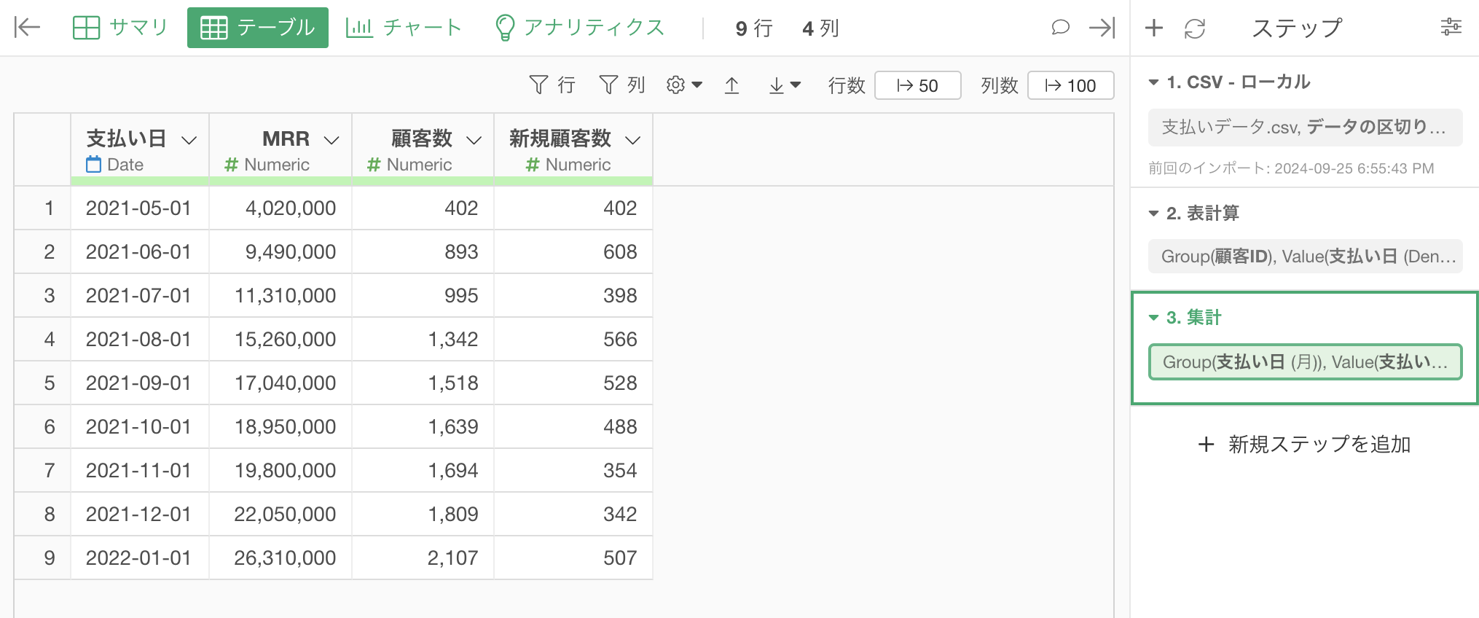Select the MRR cell 19,800,000

(x=280, y=470)
